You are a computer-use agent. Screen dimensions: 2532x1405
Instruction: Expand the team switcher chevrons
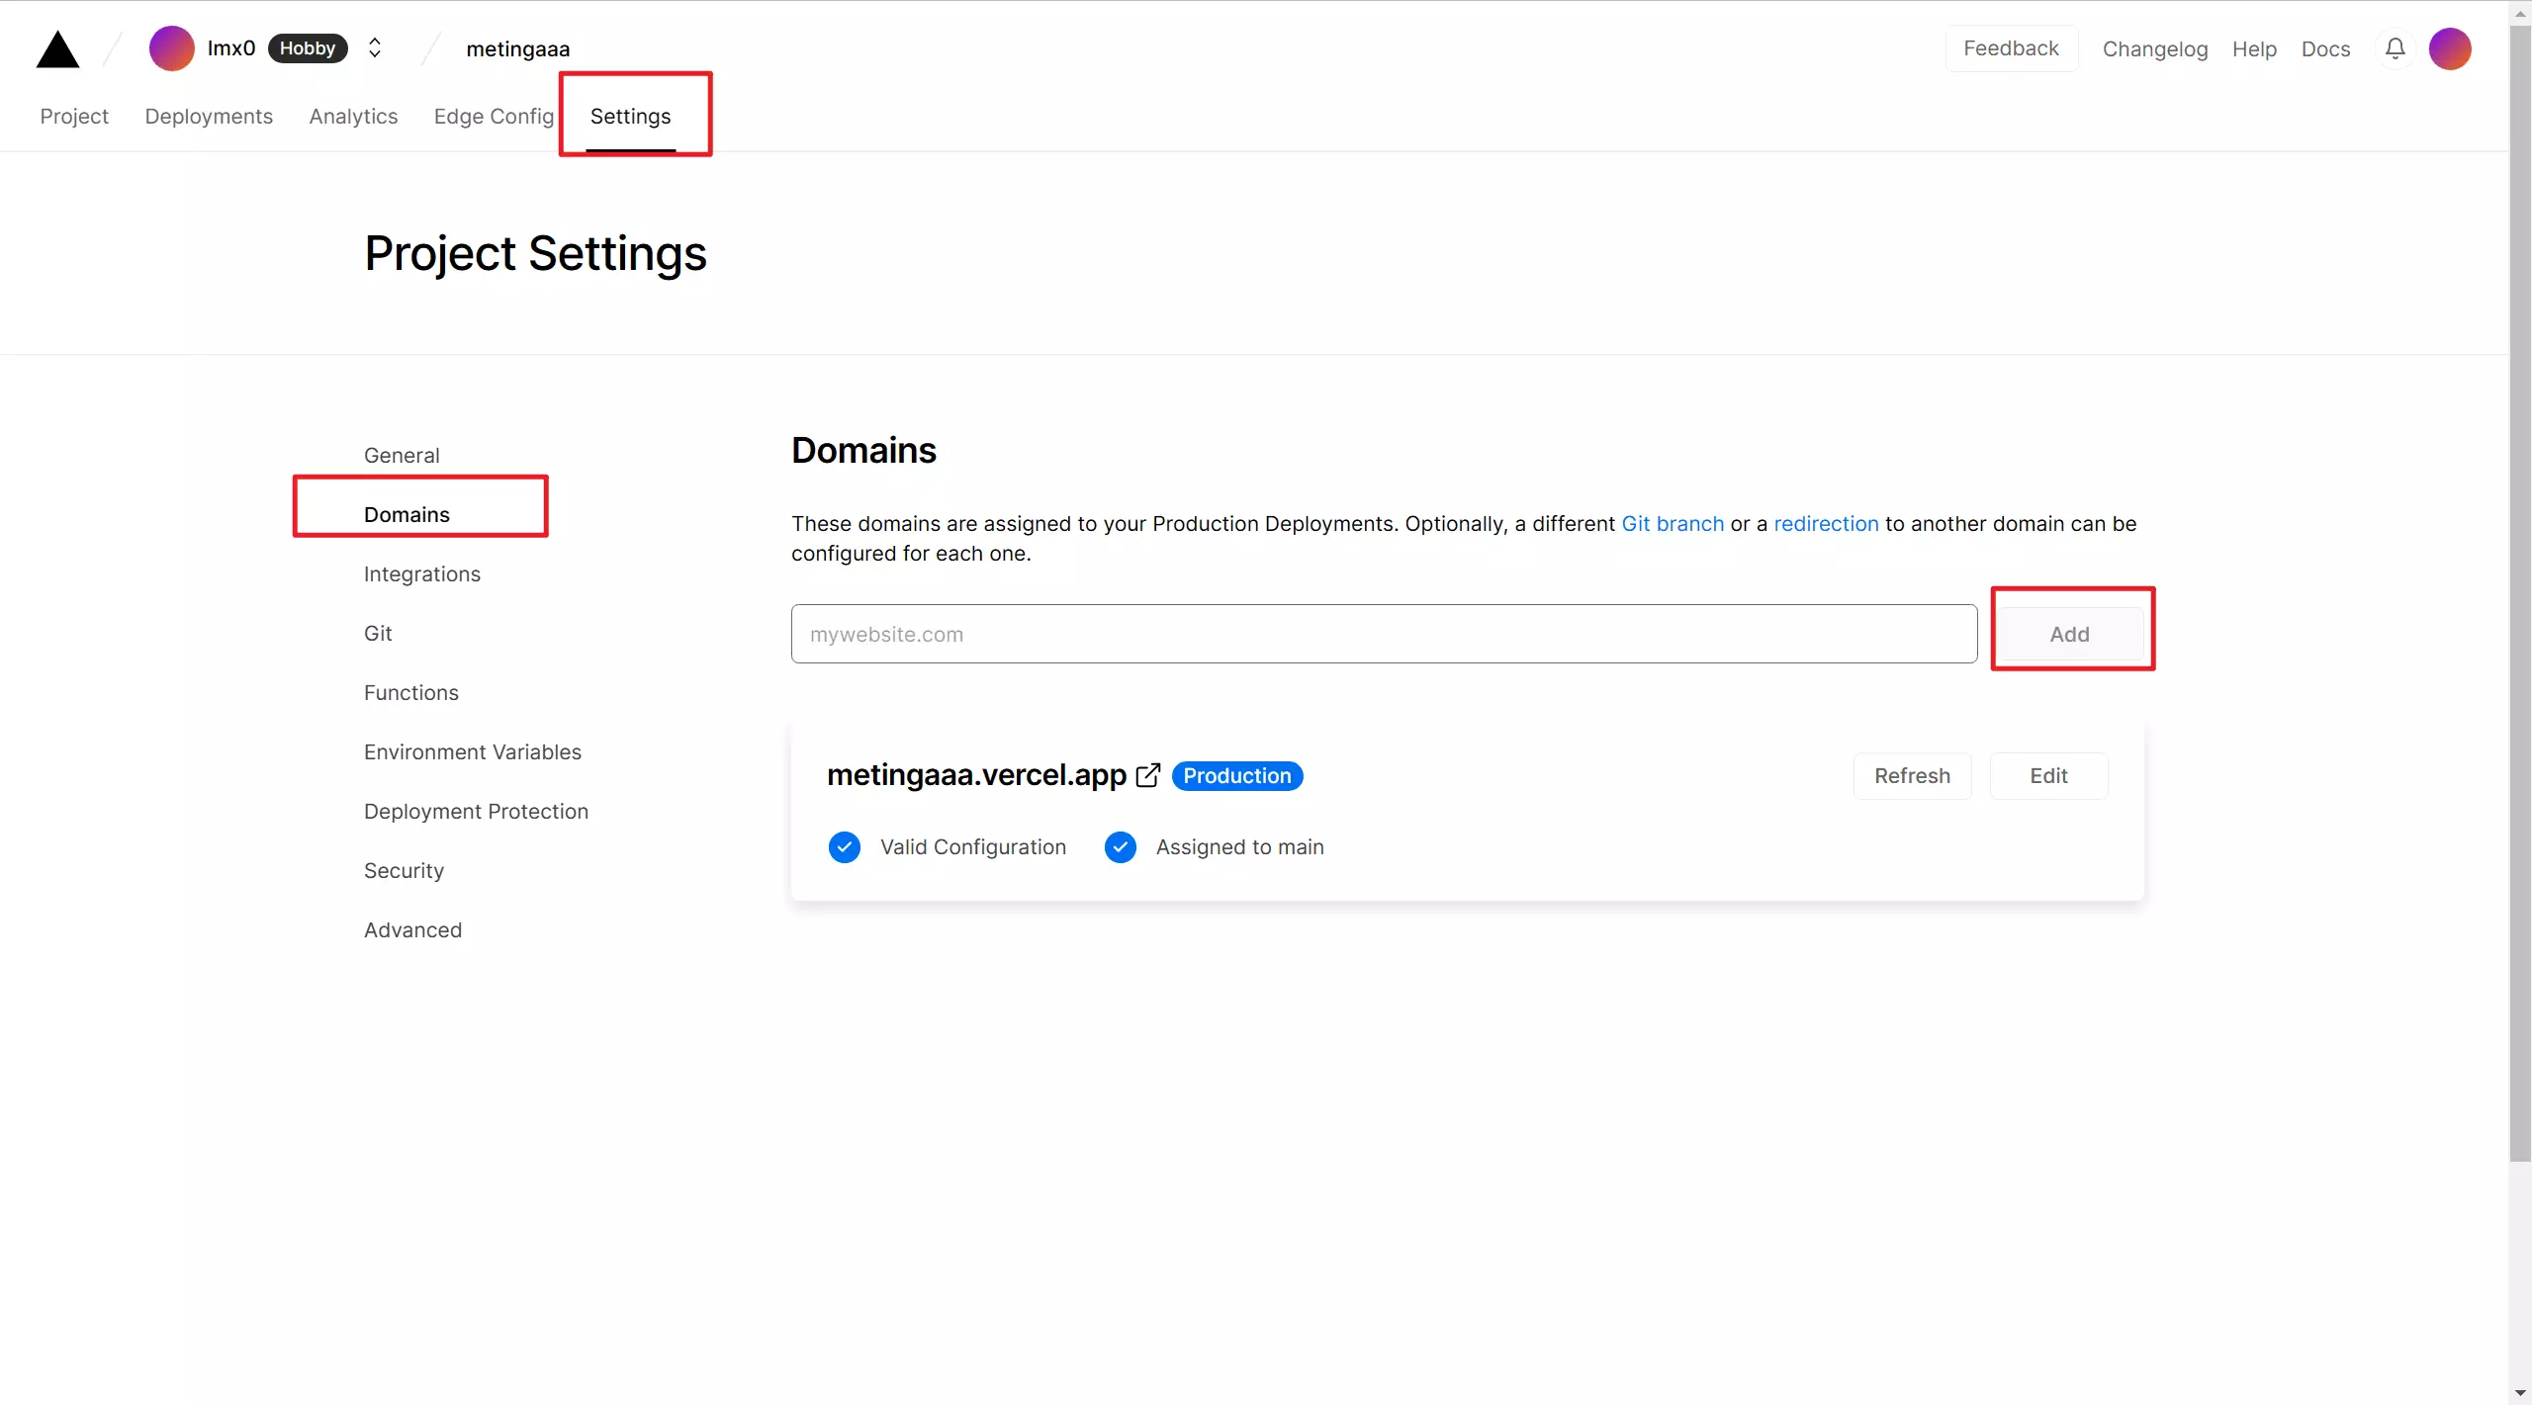coord(375,48)
